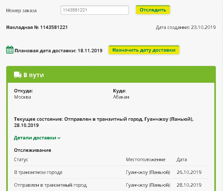Viewport: 223px width, 191px height.
Task: Click the Номер заказа label
Action: click(21, 11)
